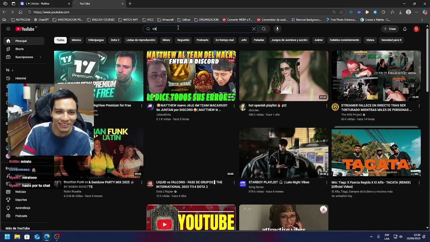Start voice search with the microphone
430x242 pixels.
pos(277,29)
